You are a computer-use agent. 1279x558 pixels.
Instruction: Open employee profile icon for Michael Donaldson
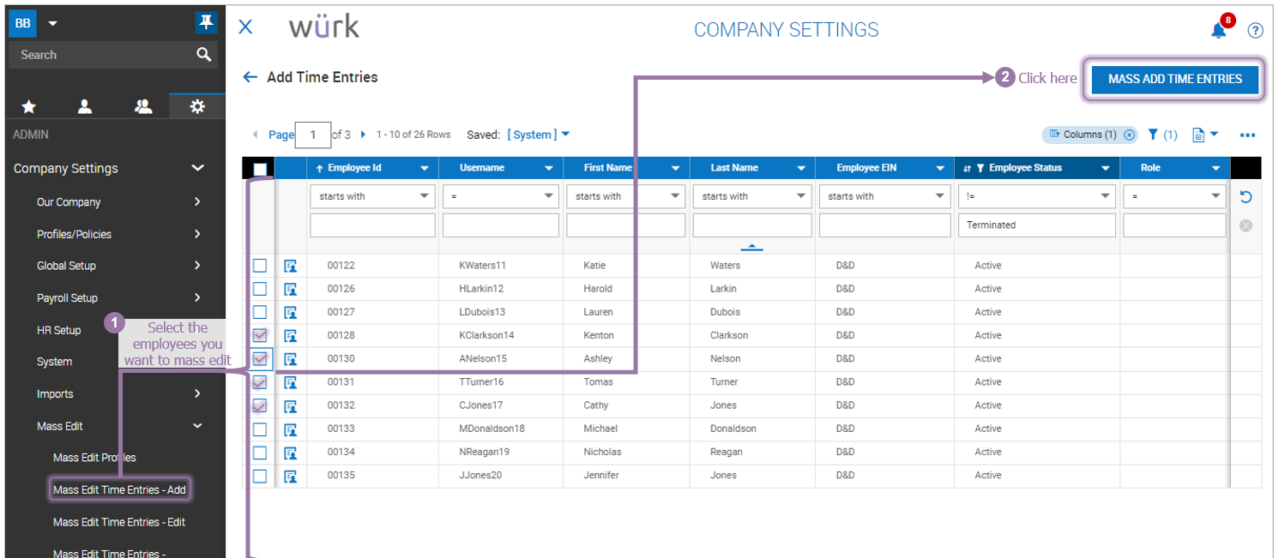[290, 429]
